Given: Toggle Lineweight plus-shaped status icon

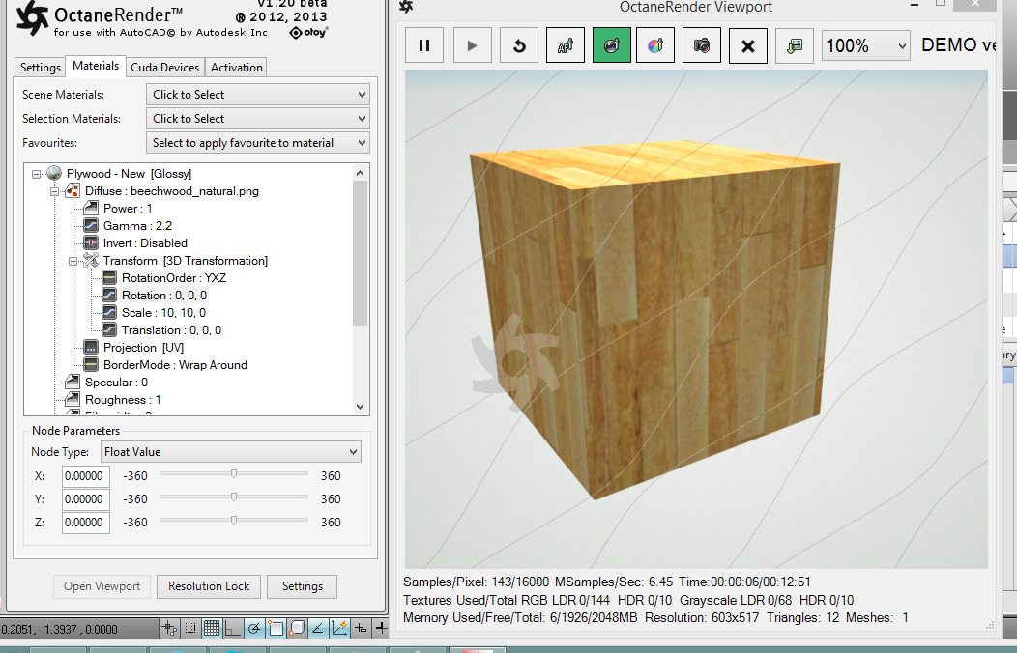Looking at the screenshot, I should 381,628.
